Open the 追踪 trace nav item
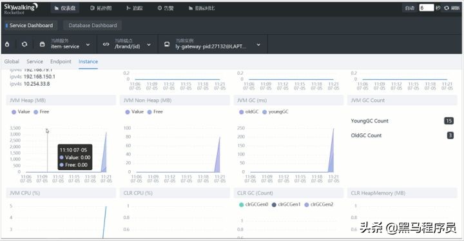Viewport: 464px width, 241px height. pyautogui.click(x=134, y=8)
